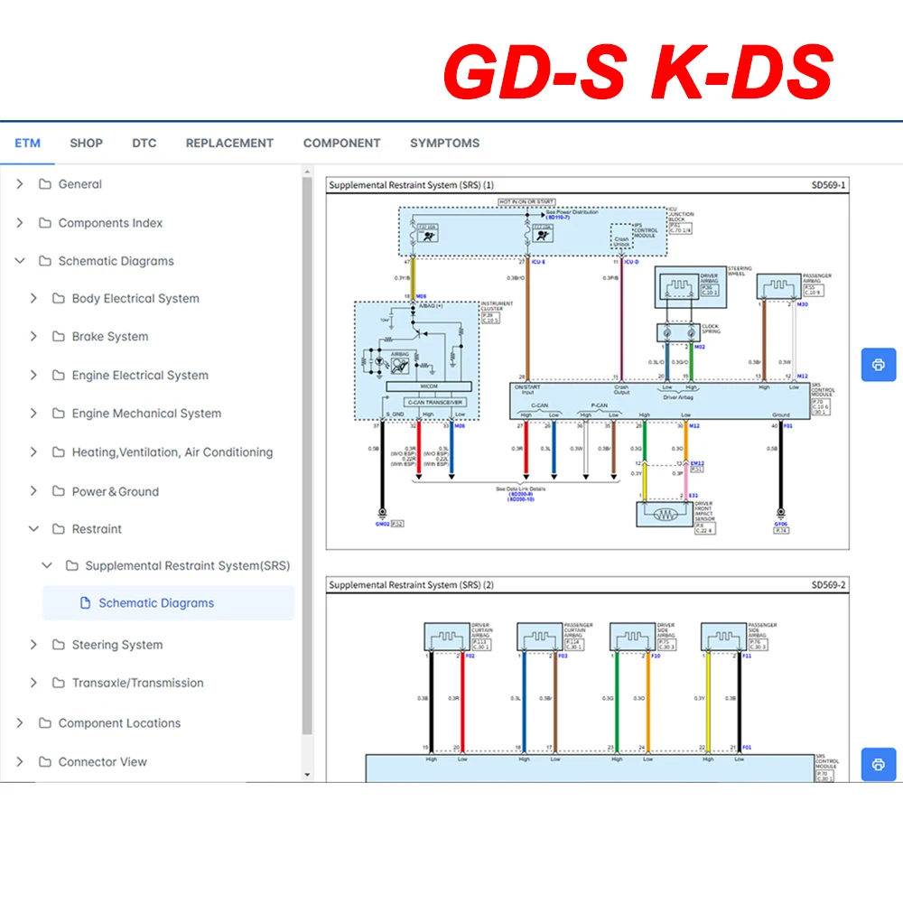Expand the Engine Electrical System chevron
Screen dimensions: 903x903
[33, 375]
